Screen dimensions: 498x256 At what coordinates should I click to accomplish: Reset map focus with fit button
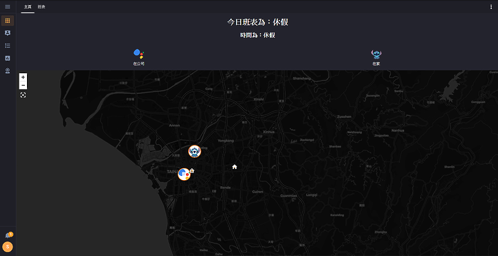coord(24,95)
